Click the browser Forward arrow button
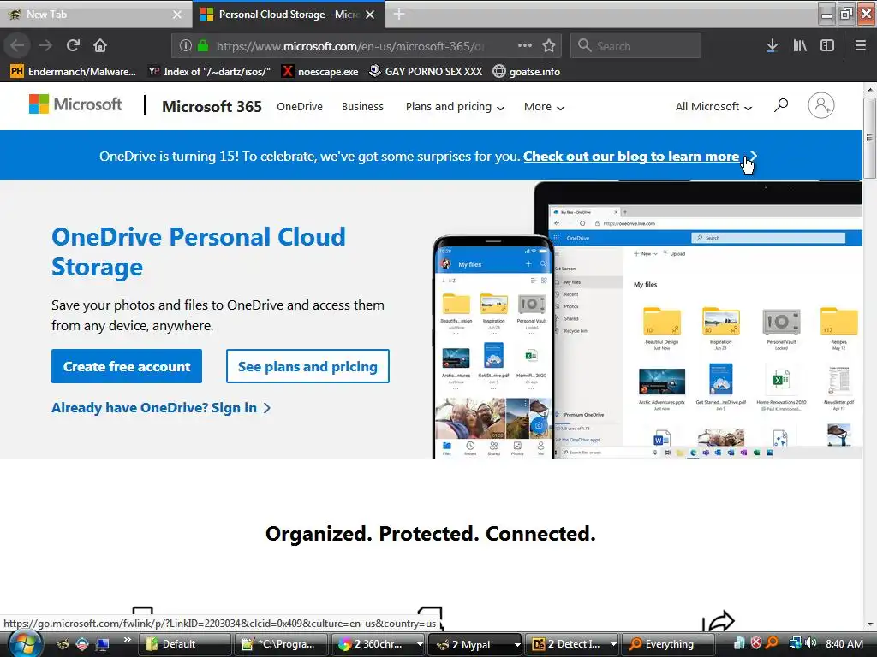 click(x=45, y=46)
